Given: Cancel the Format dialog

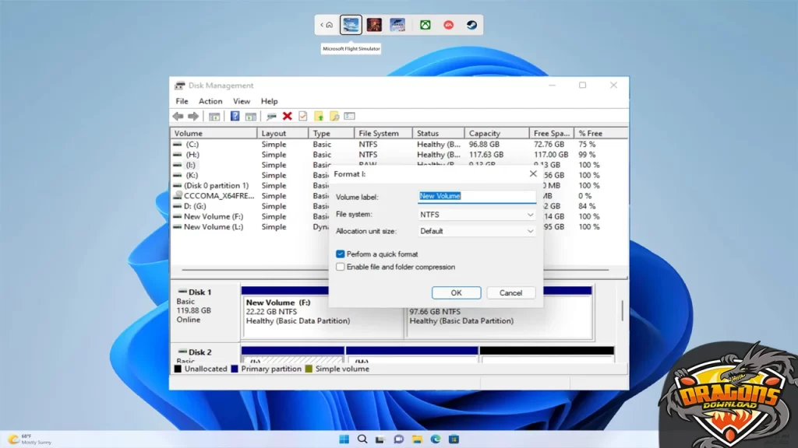Looking at the screenshot, I should 510,292.
